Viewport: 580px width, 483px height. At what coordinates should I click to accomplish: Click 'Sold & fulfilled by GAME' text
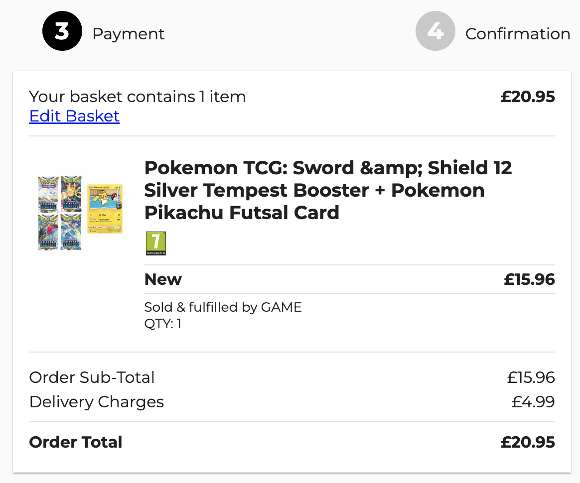(x=223, y=307)
